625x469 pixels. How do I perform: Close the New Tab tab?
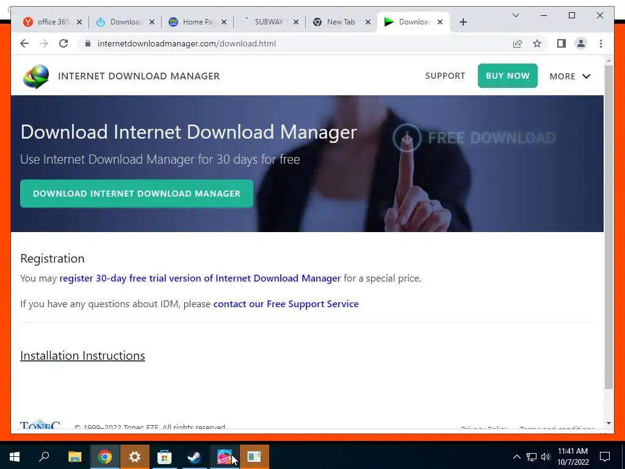point(368,22)
